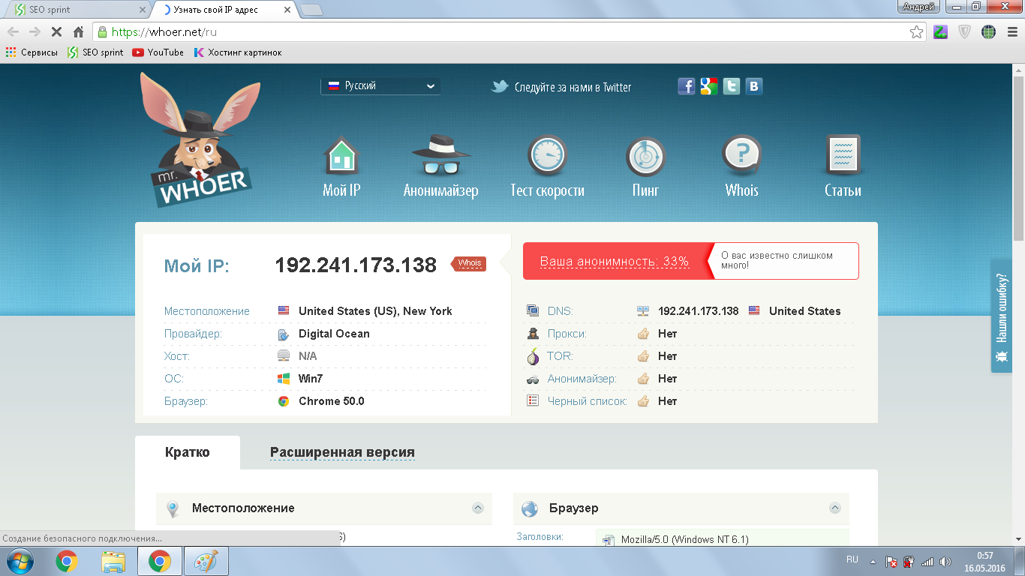Click the Ваша анонимность 33% banner

(x=615, y=262)
